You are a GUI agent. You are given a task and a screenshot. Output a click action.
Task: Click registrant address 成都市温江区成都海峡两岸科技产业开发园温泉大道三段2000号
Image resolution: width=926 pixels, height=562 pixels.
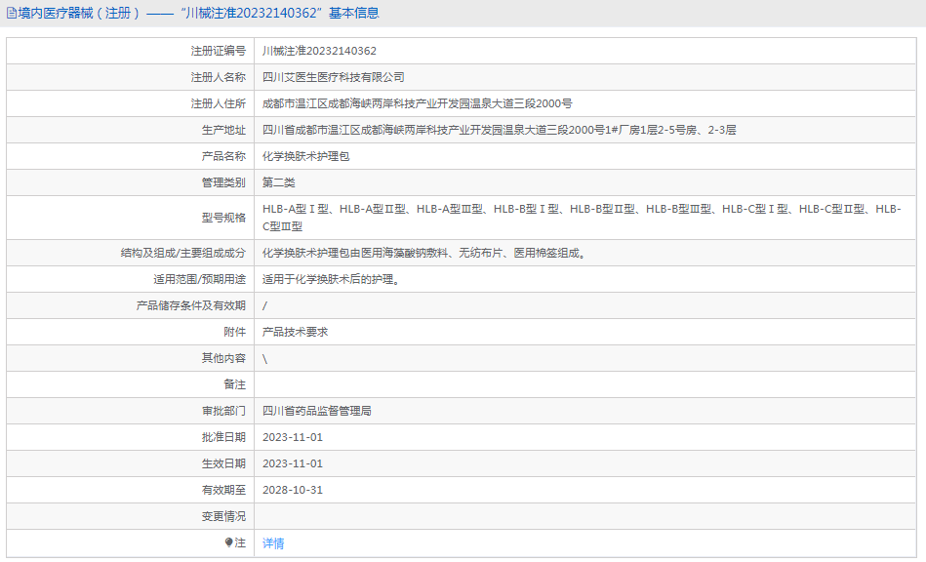pos(418,103)
